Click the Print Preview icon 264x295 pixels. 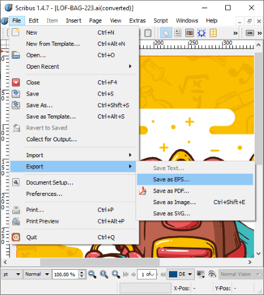16,221
